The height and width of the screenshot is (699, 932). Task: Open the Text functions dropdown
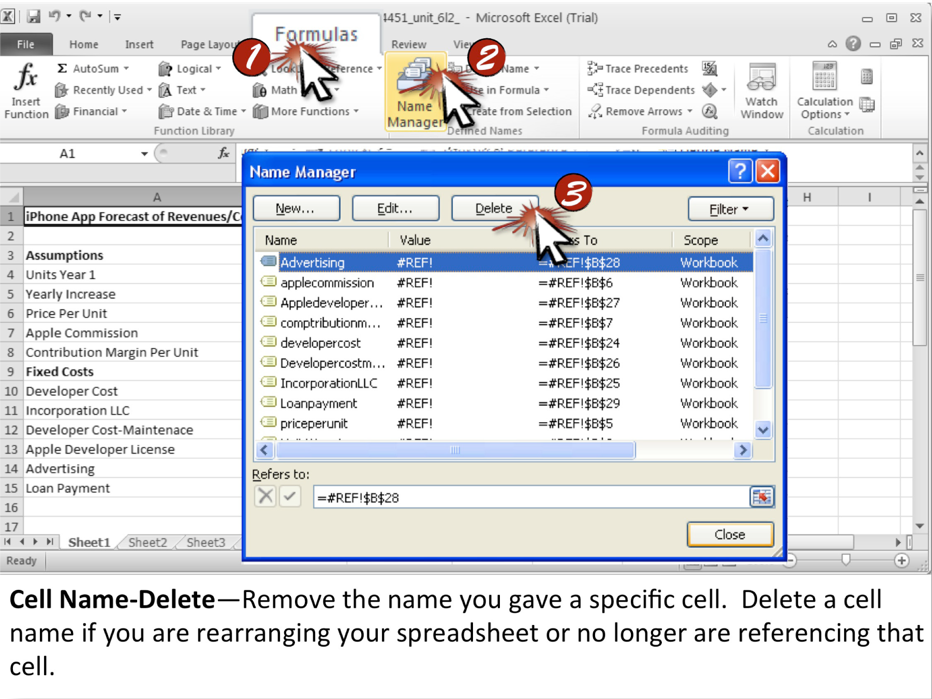point(182,90)
